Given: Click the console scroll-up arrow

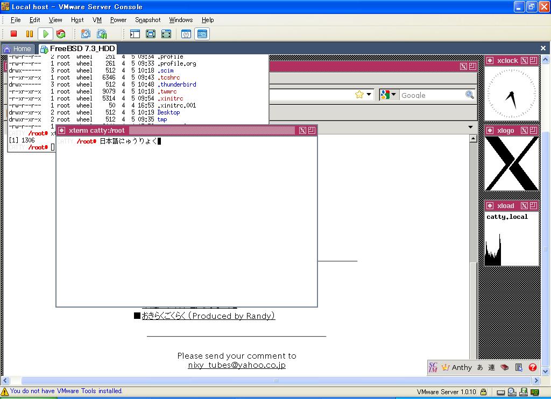Looking at the screenshot, I should pyautogui.click(x=546, y=59).
